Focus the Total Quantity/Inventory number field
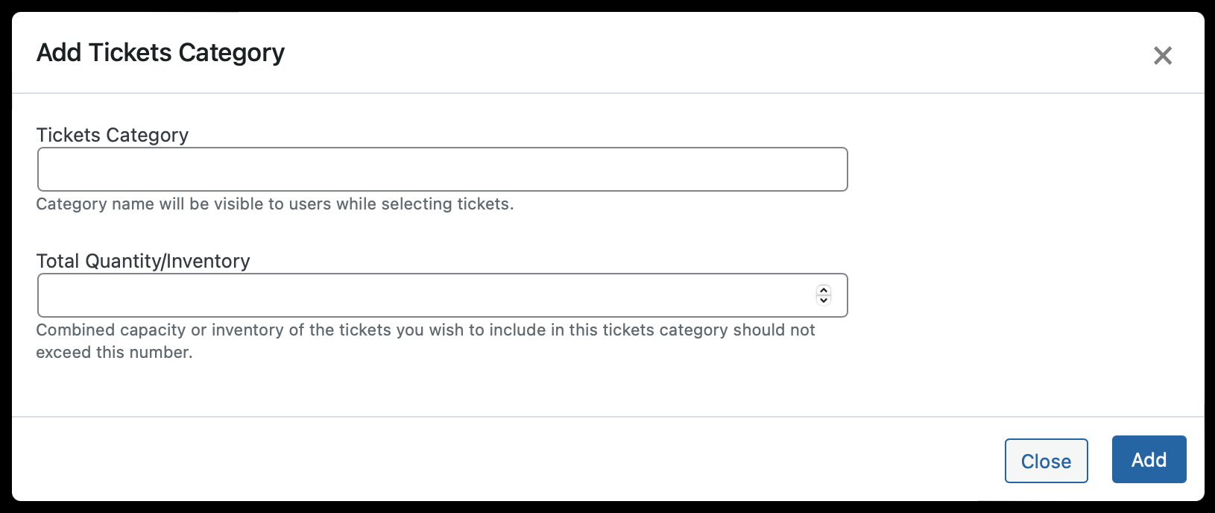 pyautogui.click(x=442, y=295)
